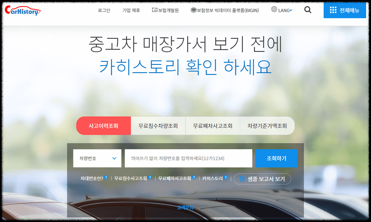Focus the vehicle number input field
This screenshot has width=371, height=222.
pyautogui.click(x=189, y=158)
